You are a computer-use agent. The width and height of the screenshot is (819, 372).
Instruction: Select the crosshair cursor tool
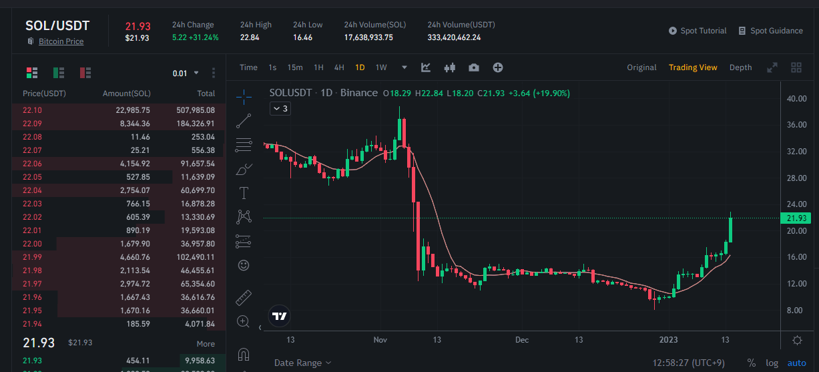[244, 97]
